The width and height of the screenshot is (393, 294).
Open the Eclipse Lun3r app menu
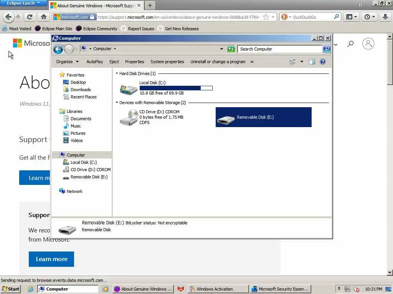coord(23,3)
